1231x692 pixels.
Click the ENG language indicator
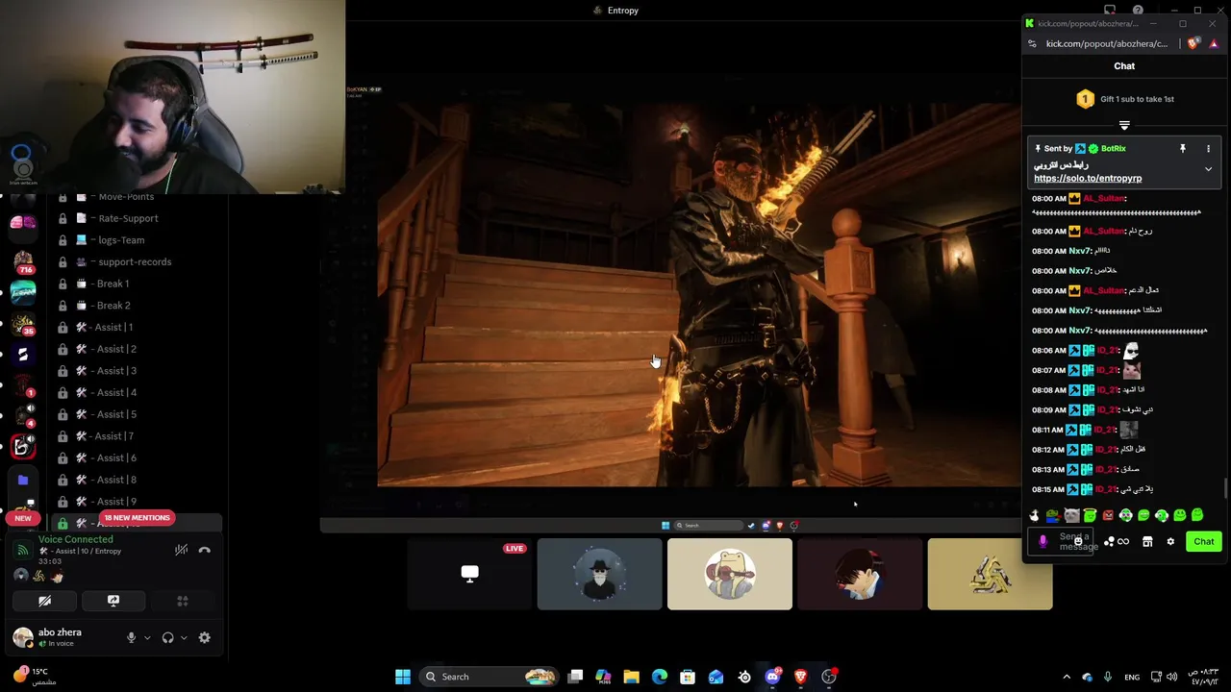coord(1133,677)
